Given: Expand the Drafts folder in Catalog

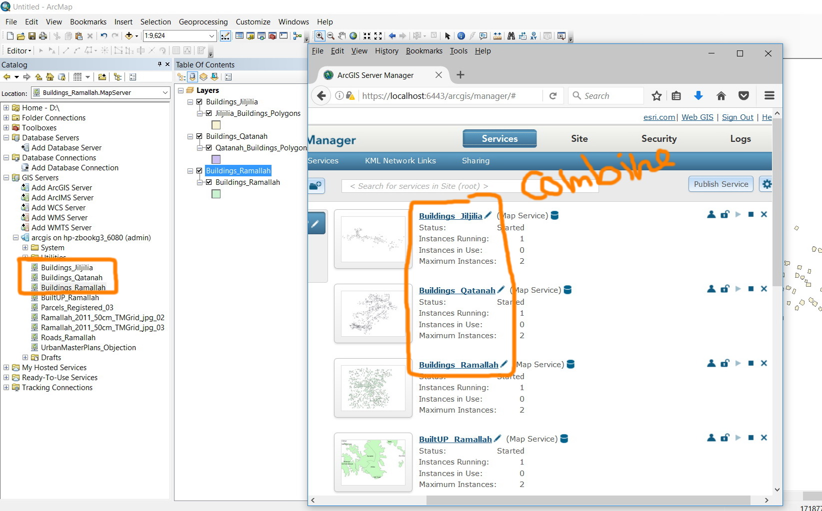Looking at the screenshot, I should click(x=25, y=358).
